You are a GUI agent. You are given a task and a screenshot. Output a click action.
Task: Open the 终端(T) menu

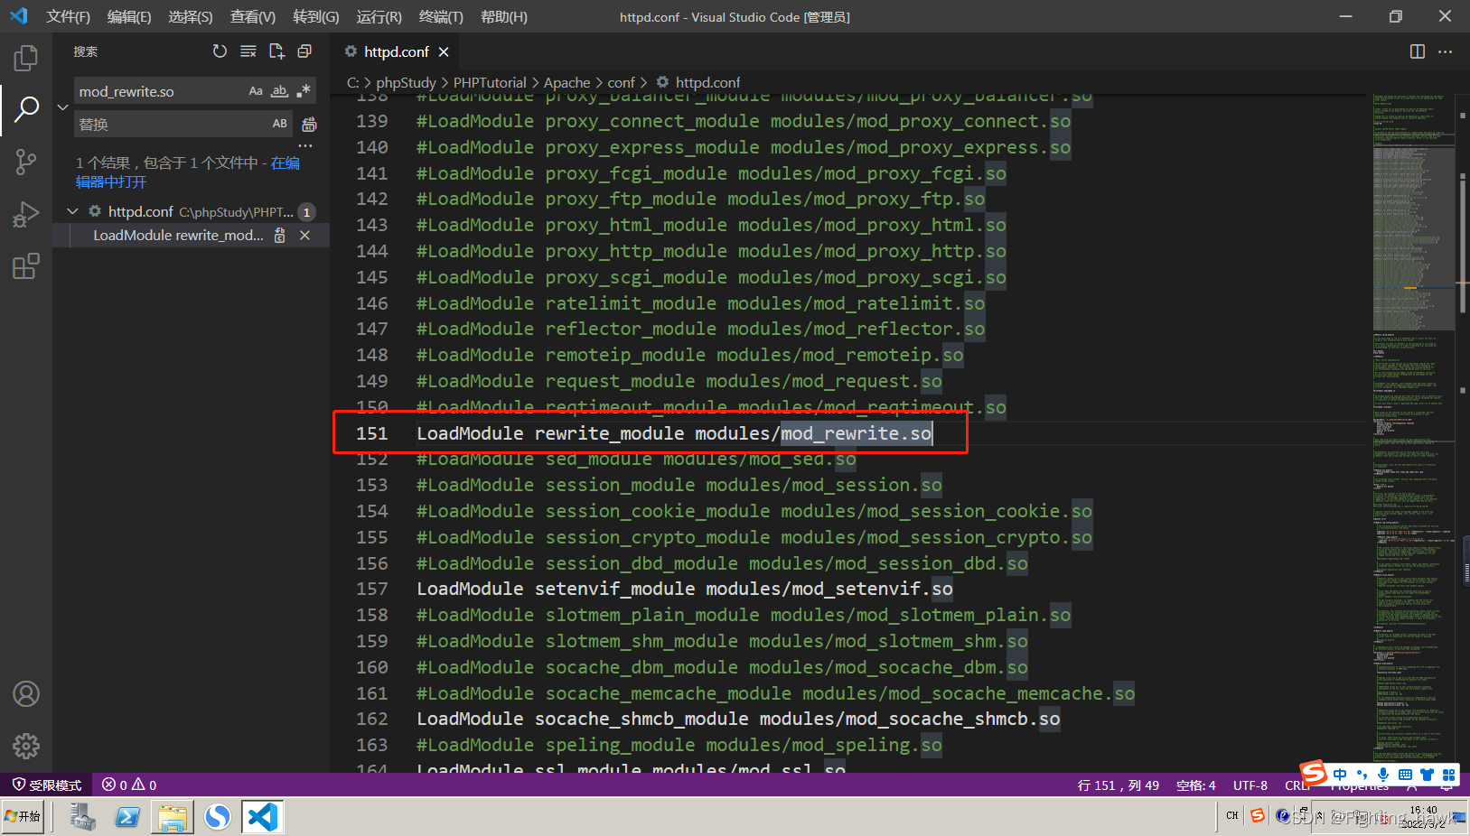441,16
